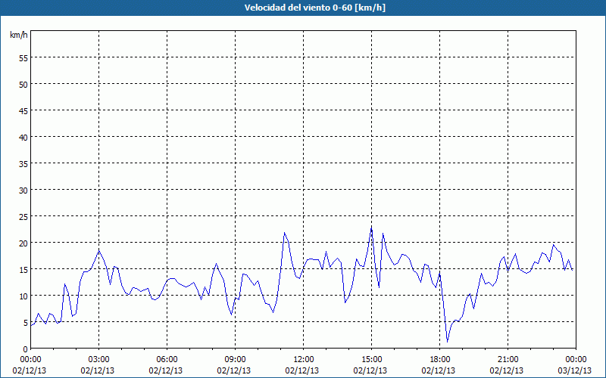Click the y-axis value 50
Screen dimensions: 606x378
tap(23, 84)
